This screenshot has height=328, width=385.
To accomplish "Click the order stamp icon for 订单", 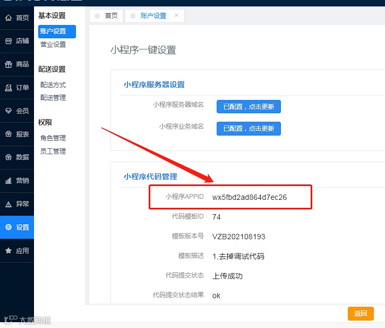I will click(8, 88).
